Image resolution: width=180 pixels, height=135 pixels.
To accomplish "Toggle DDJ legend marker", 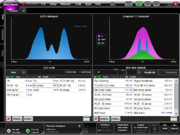I will (x=99, y=43).
